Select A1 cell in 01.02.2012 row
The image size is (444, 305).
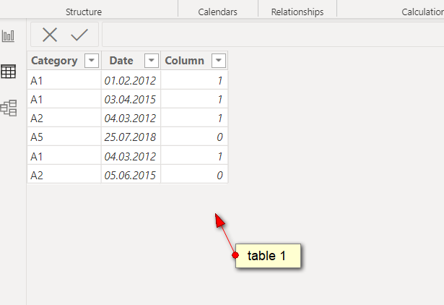point(64,80)
